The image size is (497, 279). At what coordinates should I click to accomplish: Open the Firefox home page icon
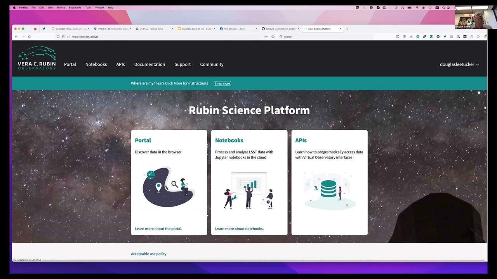[x=30, y=36]
